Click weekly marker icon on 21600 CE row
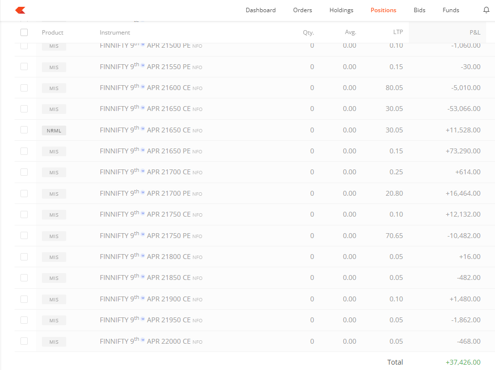This screenshot has height=370, width=495. (x=143, y=87)
